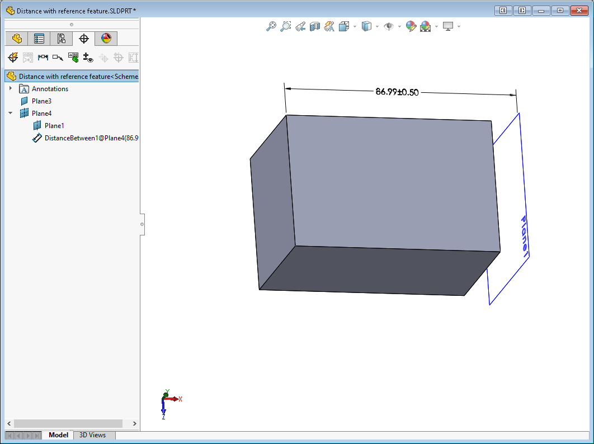Open the DisplayManager color-ball tab
The width and height of the screenshot is (594, 444).
pos(106,39)
